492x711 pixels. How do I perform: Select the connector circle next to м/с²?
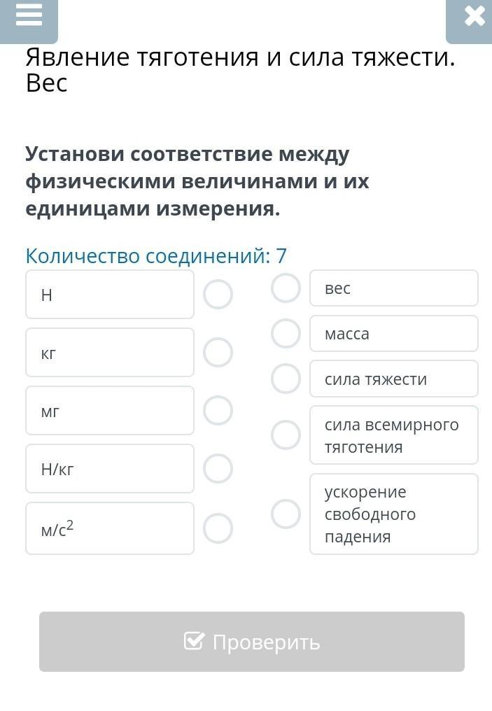(x=218, y=528)
